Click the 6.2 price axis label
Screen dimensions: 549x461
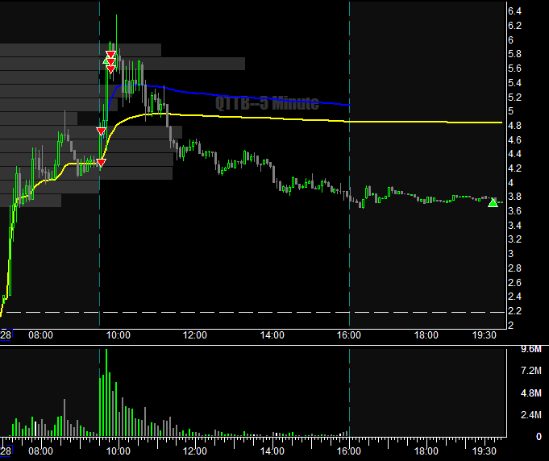point(514,26)
